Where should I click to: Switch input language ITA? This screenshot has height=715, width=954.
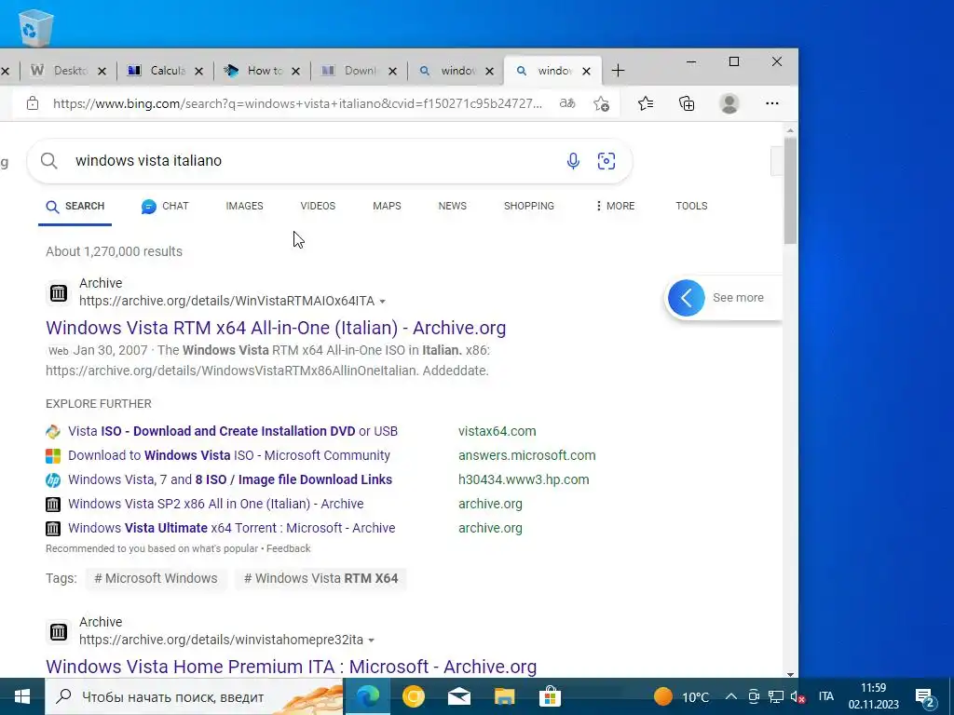pyautogui.click(x=825, y=696)
